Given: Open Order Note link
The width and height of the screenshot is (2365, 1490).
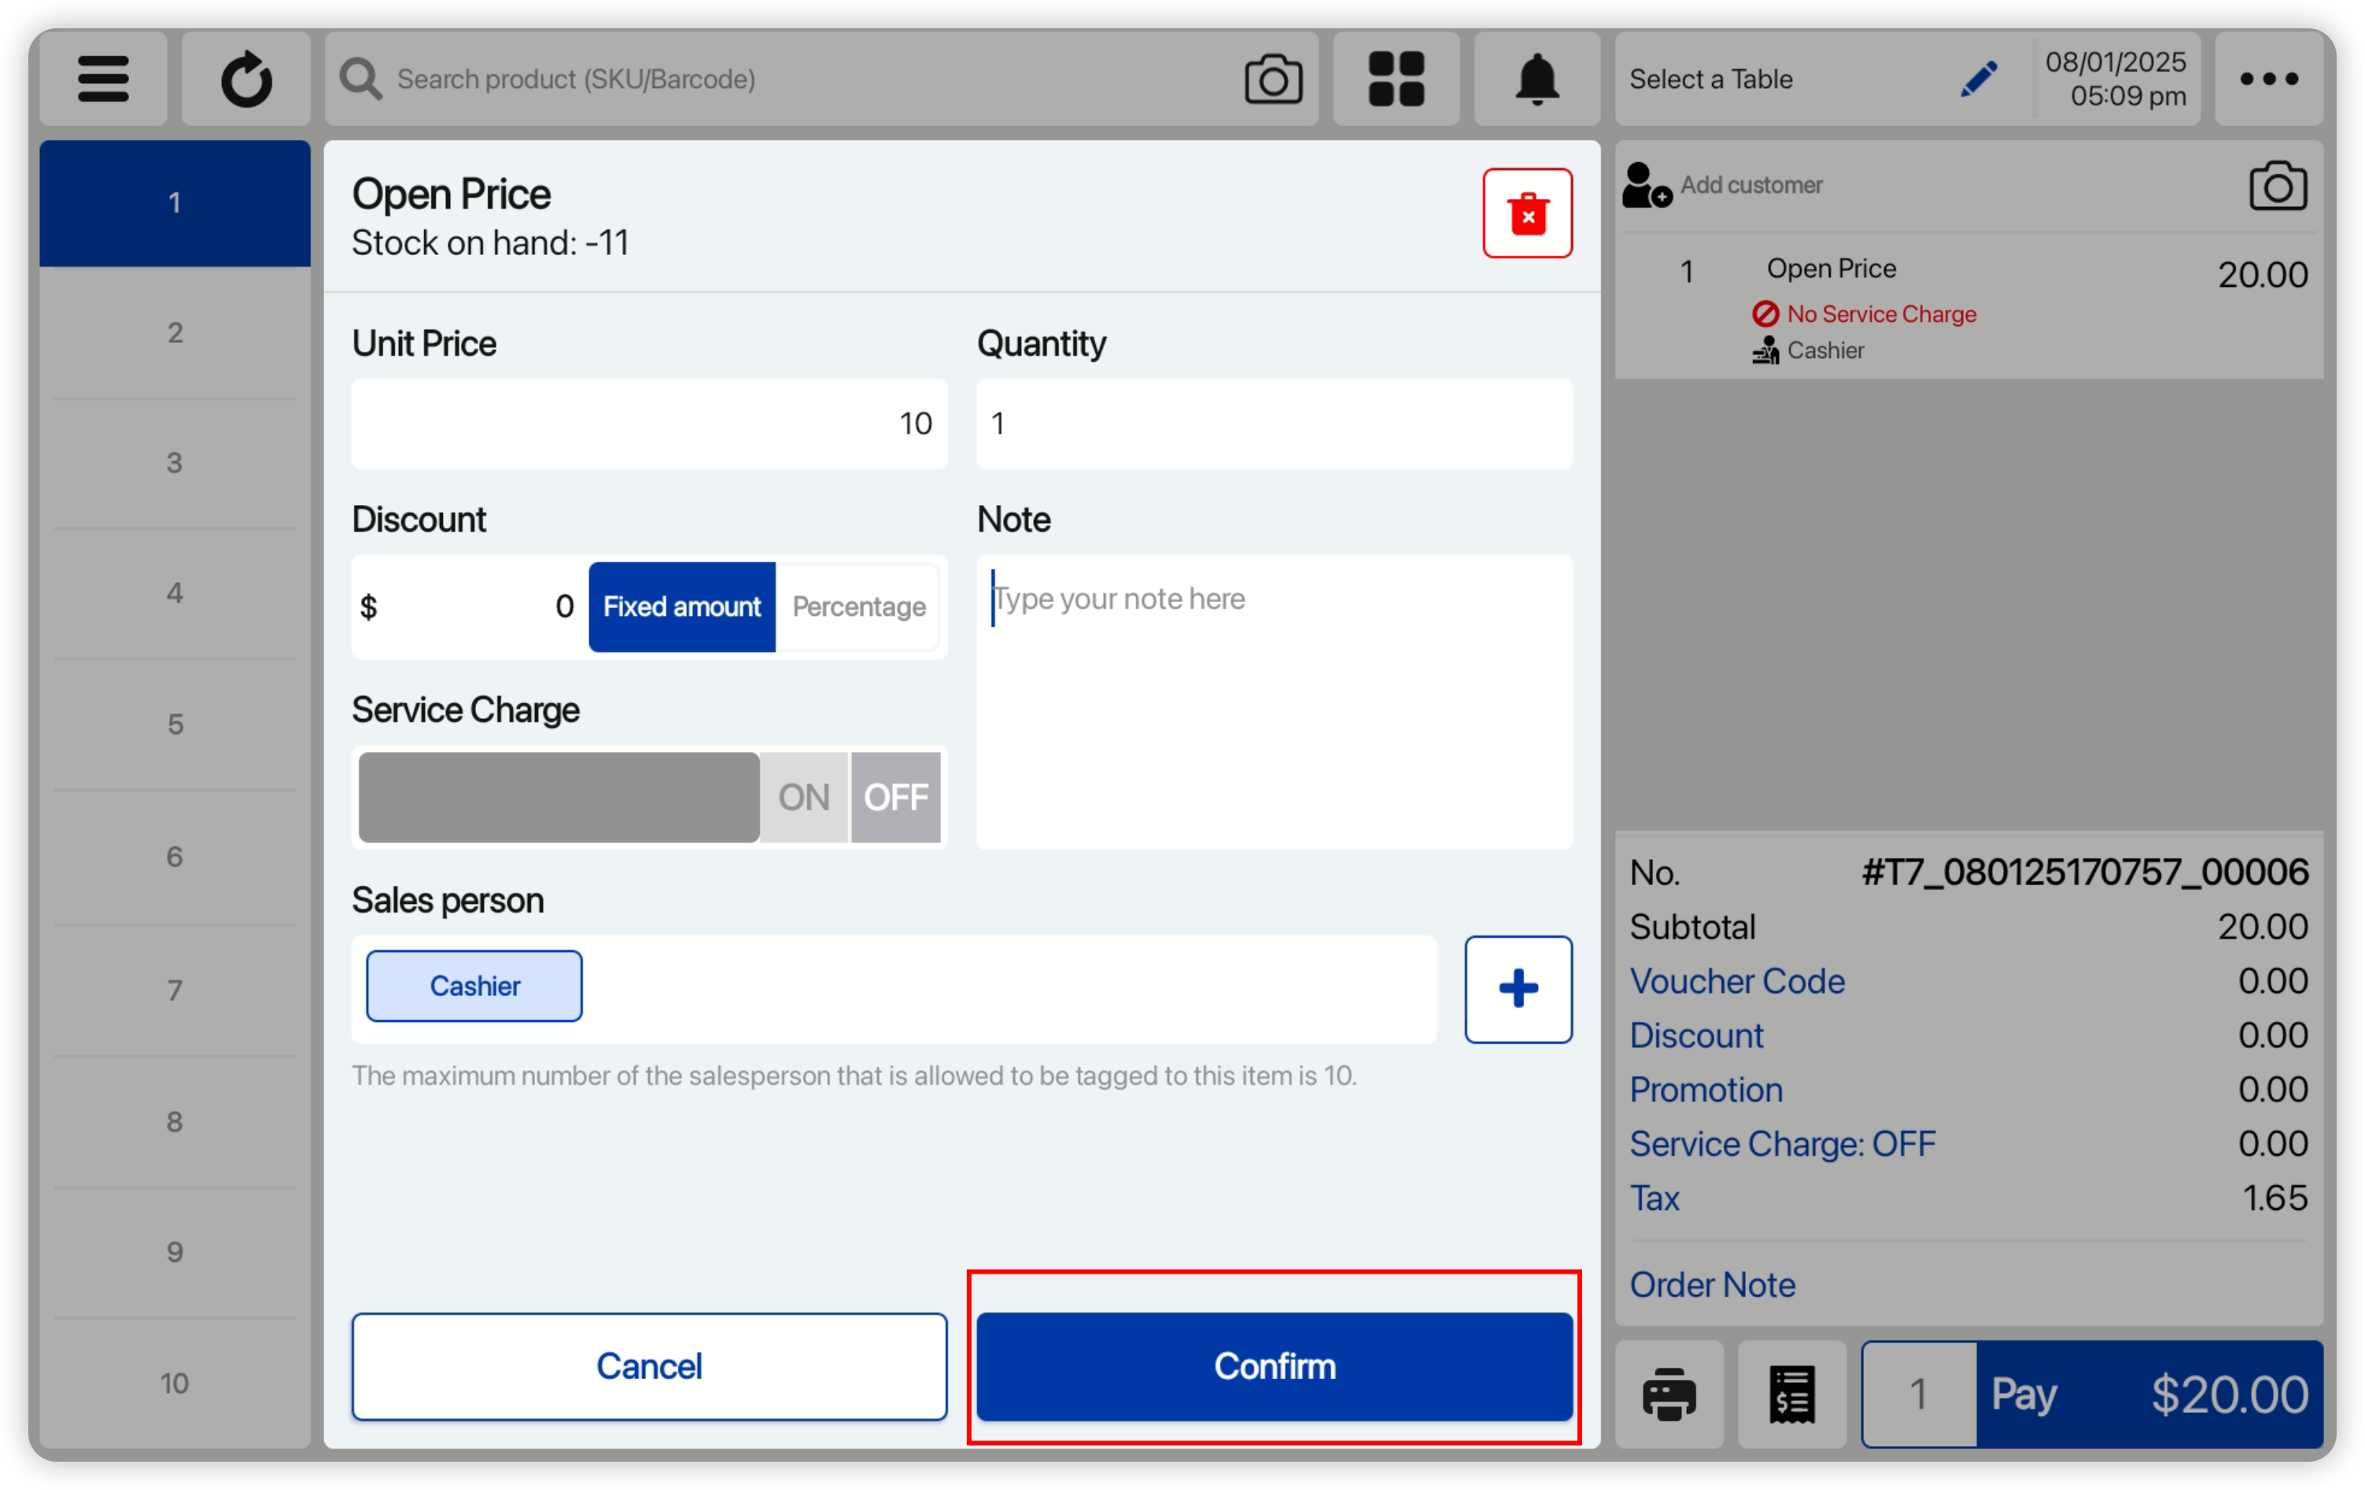Looking at the screenshot, I should click(x=1712, y=1285).
